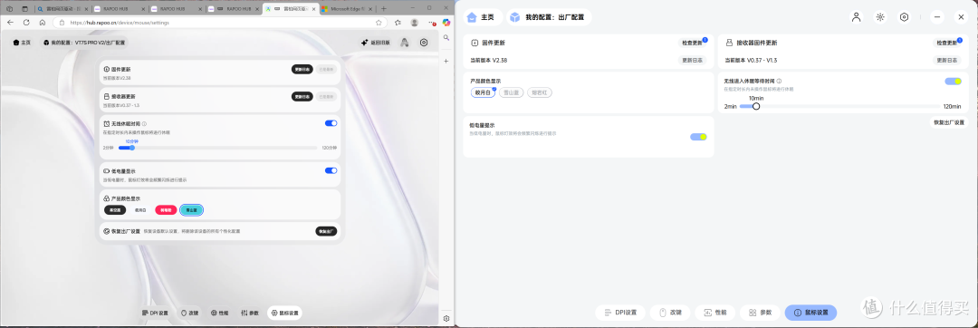Image resolution: width=978 pixels, height=328 pixels.
Task: Select red color chip in web app
Action: tap(167, 210)
